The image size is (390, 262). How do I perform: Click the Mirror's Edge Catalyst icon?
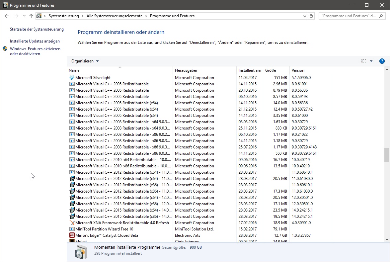72,235
